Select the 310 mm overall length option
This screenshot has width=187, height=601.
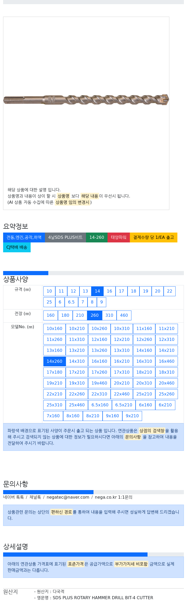[109, 315]
